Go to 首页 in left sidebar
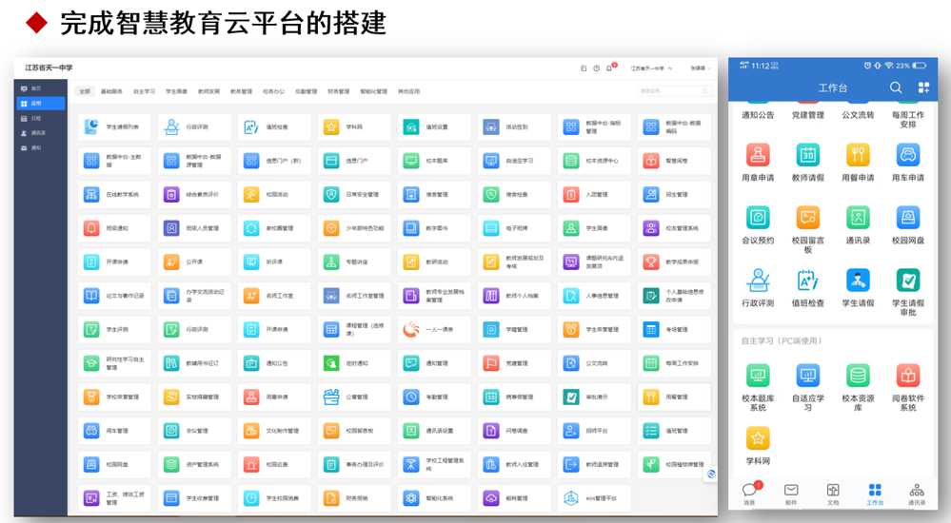The height and width of the screenshot is (523, 951). (x=41, y=88)
